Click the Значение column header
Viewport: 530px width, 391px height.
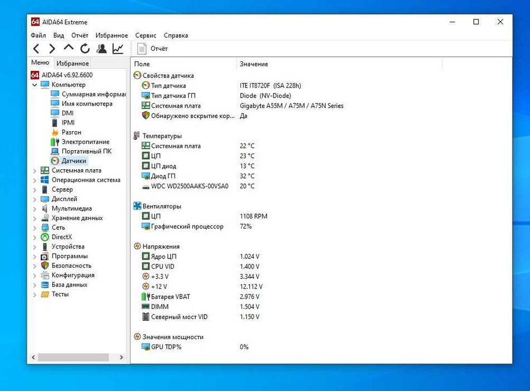coord(339,64)
